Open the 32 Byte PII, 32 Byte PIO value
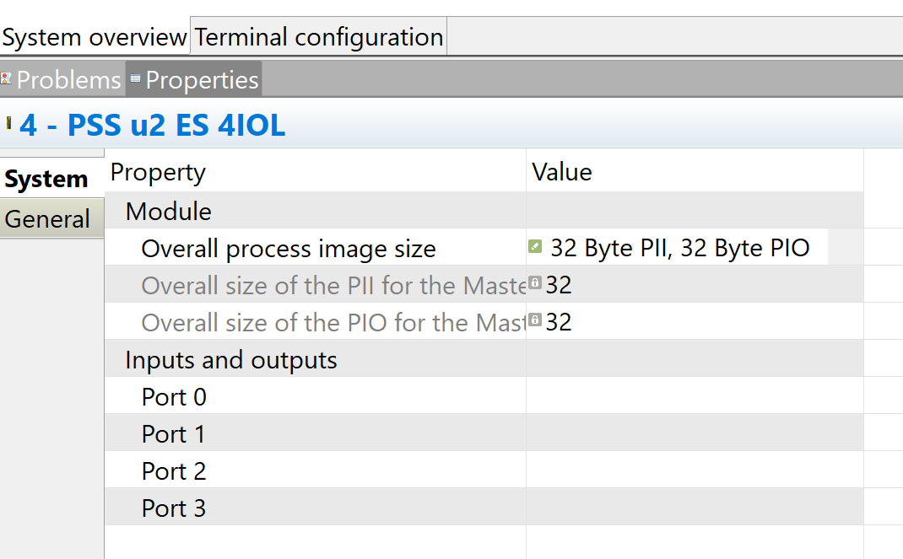The height and width of the screenshot is (559, 903). pos(679,248)
